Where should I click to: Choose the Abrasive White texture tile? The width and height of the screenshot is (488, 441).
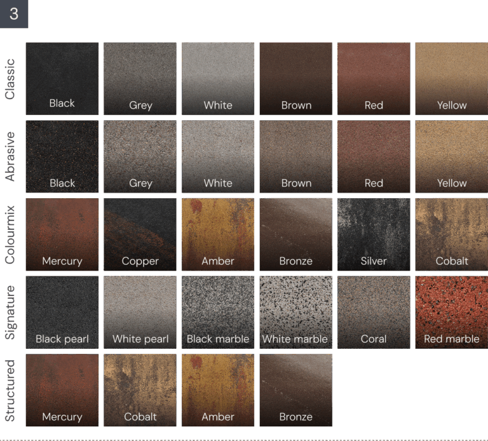[218, 157]
